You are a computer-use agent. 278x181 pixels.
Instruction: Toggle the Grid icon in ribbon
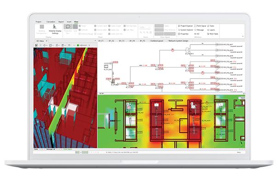coord(75,27)
